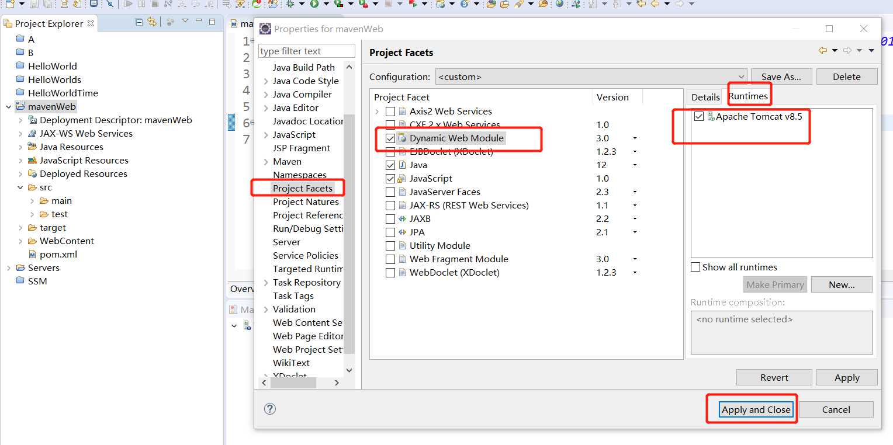Click the Save As... button
The height and width of the screenshot is (445, 893).
click(781, 77)
